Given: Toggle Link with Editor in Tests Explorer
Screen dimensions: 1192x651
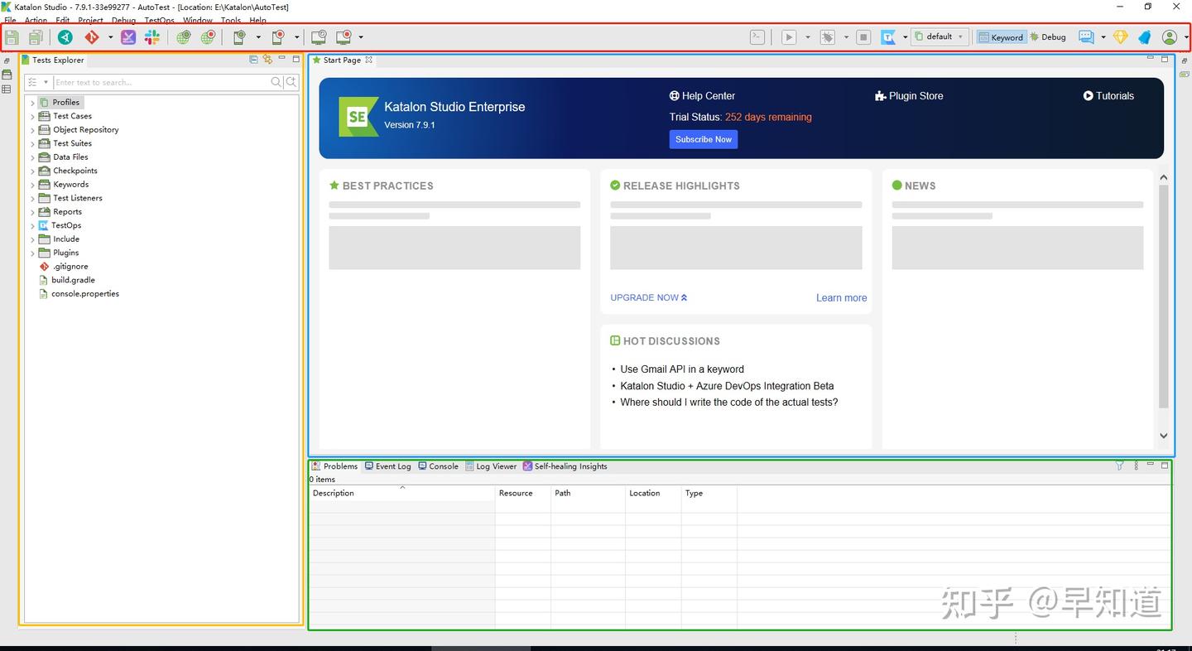Looking at the screenshot, I should click(267, 60).
